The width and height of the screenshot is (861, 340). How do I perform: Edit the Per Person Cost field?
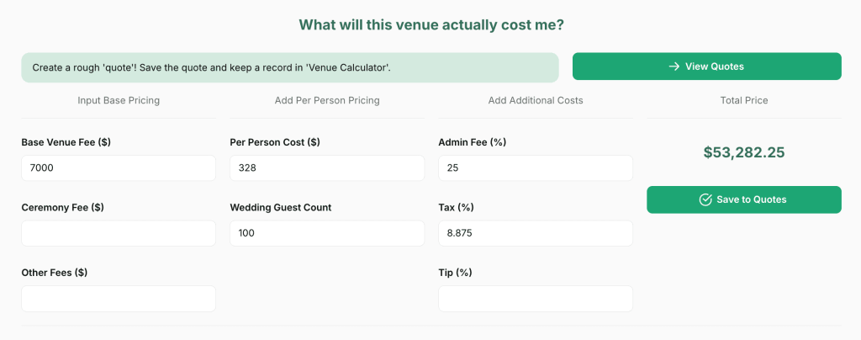(x=326, y=167)
